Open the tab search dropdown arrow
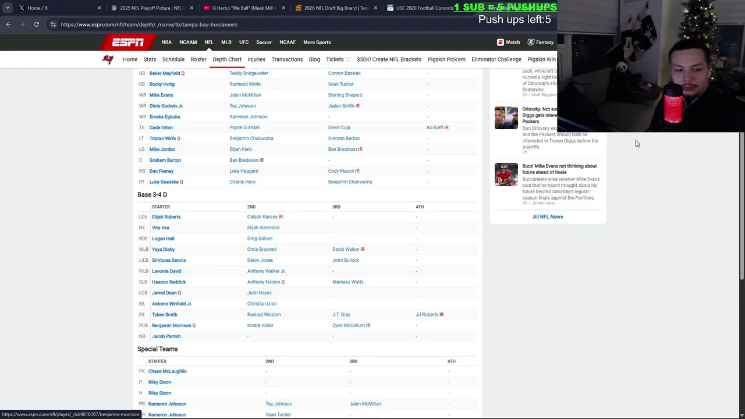745x419 pixels. pyautogui.click(x=8, y=8)
